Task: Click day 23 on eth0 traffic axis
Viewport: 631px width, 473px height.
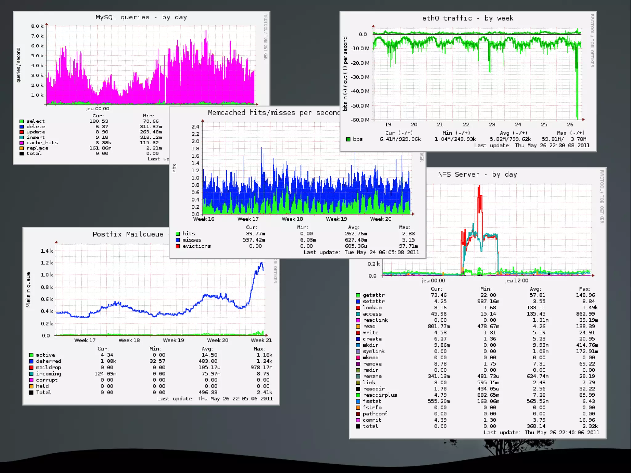Action: (492, 124)
